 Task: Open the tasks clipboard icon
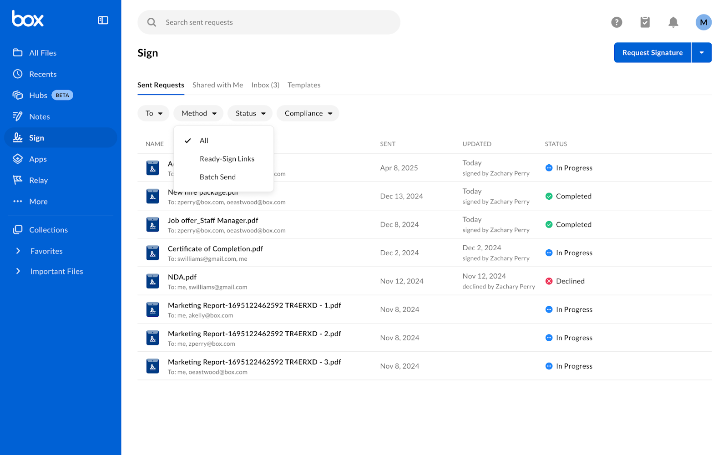(x=645, y=22)
